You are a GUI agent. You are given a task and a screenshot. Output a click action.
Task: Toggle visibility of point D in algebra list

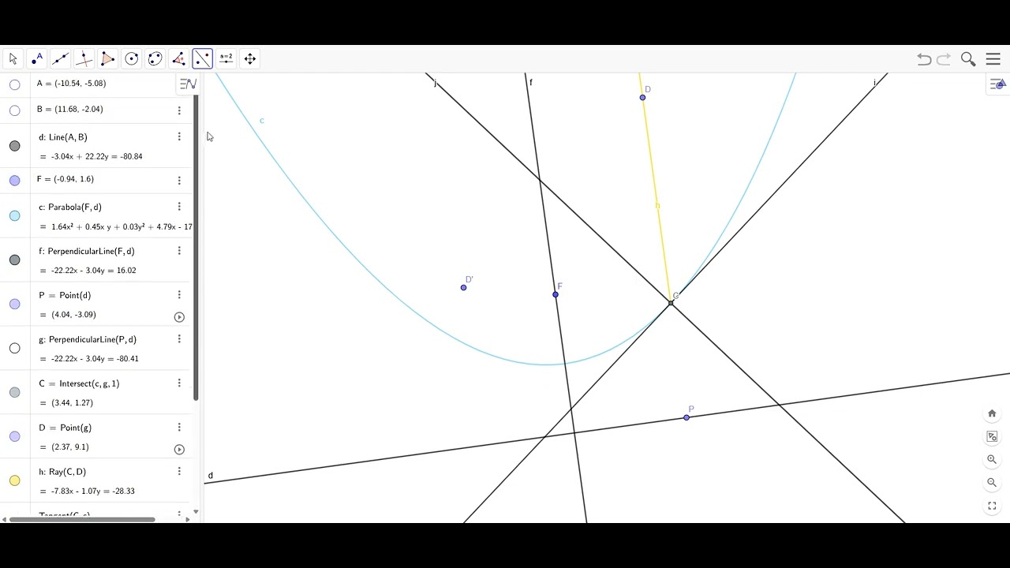tap(14, 436)
